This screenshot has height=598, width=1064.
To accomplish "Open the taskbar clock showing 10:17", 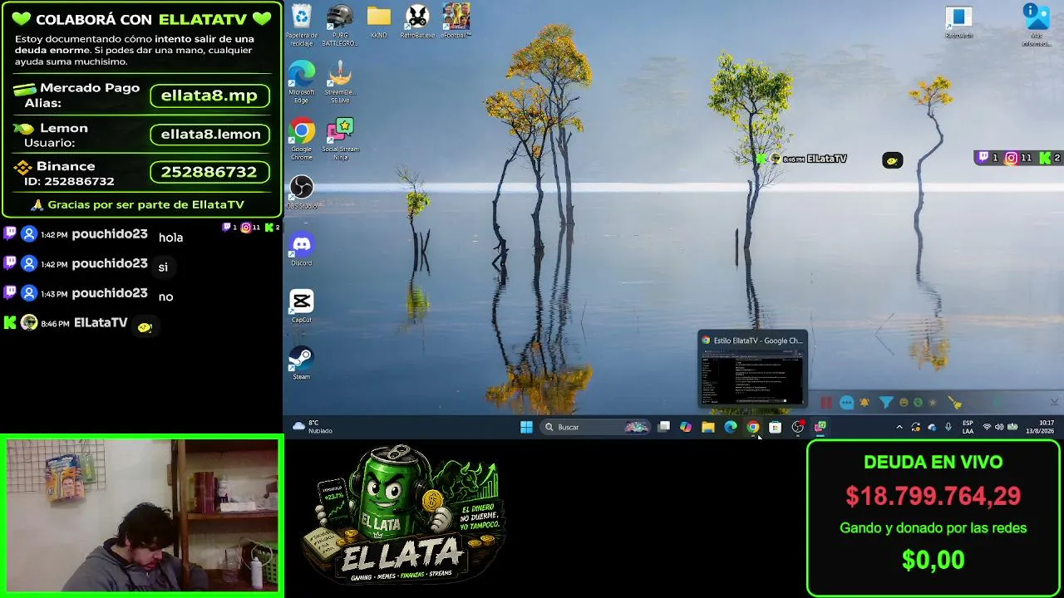I will pyautogui.click(x=1039, y=427).
